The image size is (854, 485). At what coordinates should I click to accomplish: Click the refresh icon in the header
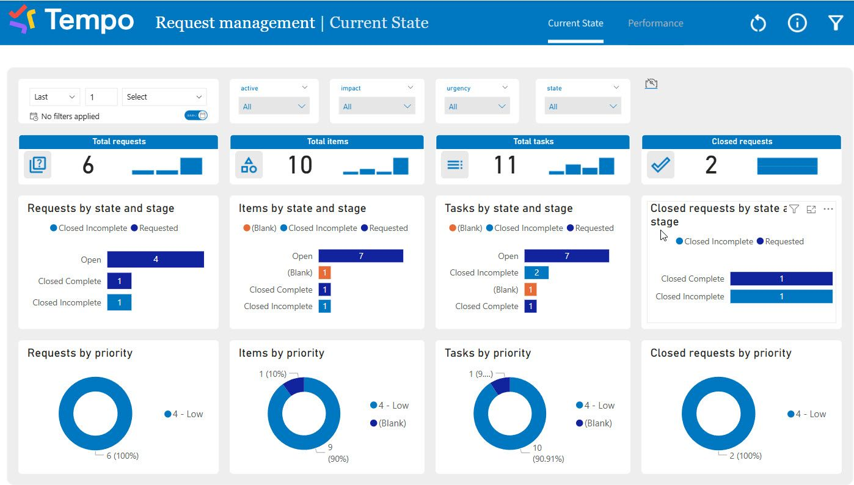click(x=757, y=24)
